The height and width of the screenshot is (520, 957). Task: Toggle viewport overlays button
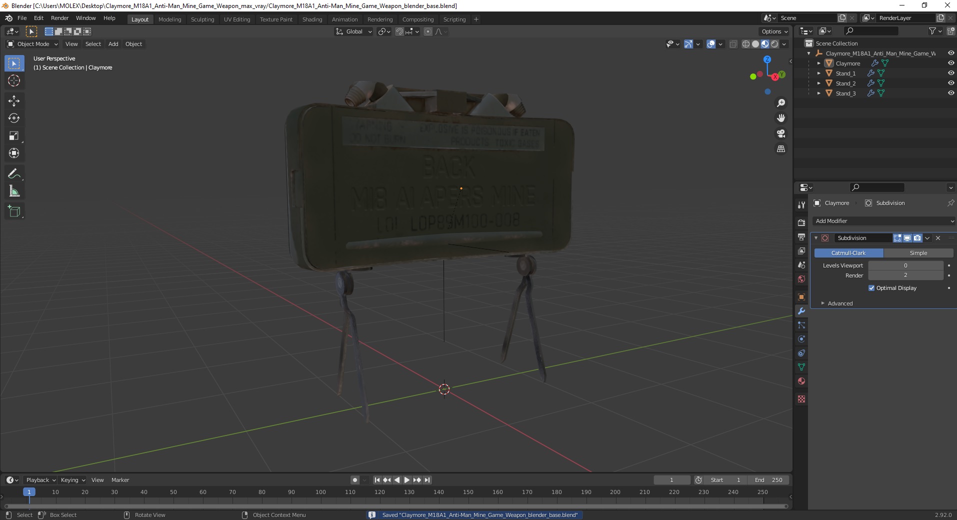pos(711,44)
